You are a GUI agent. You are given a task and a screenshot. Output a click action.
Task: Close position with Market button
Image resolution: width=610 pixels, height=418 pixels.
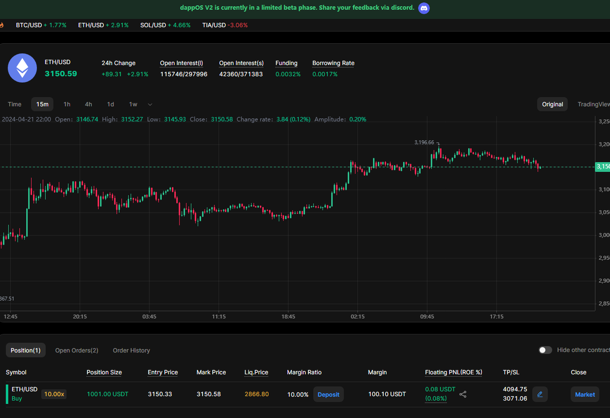click(x=585, y=394)
